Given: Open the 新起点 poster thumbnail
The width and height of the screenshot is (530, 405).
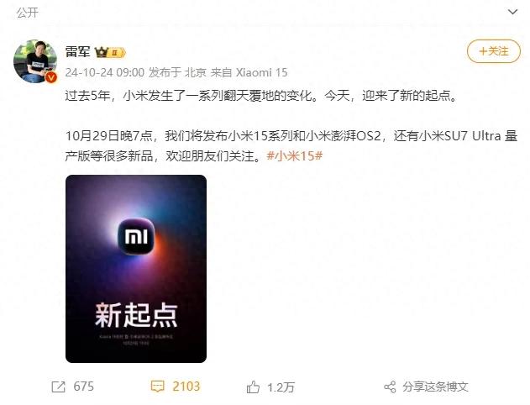Looking at the screenshot, I should (136, 269).
